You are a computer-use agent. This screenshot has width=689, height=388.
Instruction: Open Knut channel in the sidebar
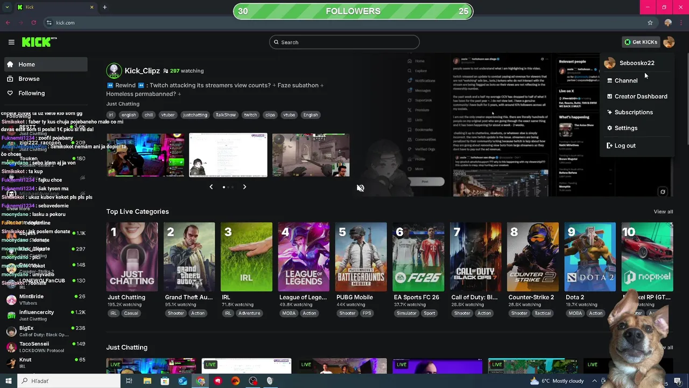pyautogui.click(x=46, y=362)
